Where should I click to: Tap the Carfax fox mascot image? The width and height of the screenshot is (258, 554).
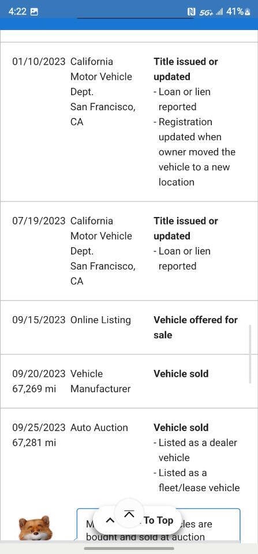[35, 528]
